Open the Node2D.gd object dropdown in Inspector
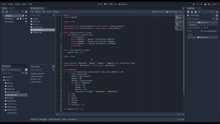This screenshot has height=124, width=220. [213, 15]
